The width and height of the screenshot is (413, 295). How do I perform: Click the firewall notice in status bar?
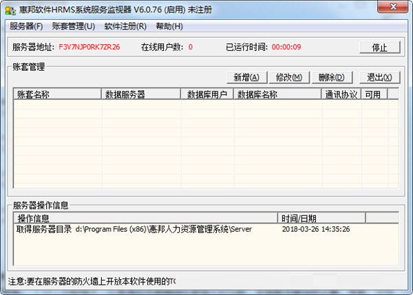(92, 281)
